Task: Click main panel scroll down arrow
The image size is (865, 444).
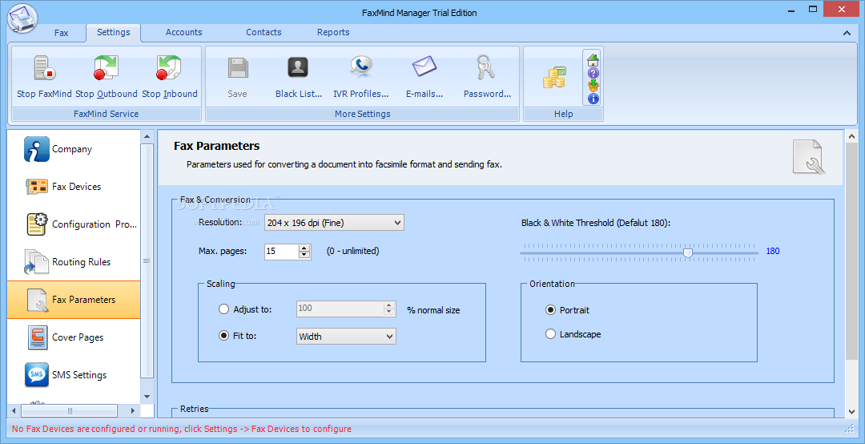Action: (851, 412)
